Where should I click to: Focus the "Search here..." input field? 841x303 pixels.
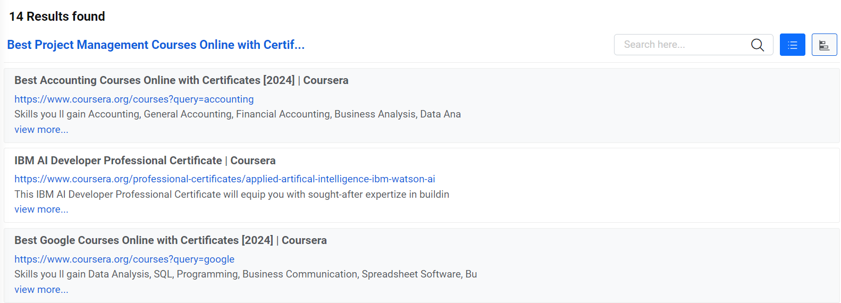click(x=683, y=45)
